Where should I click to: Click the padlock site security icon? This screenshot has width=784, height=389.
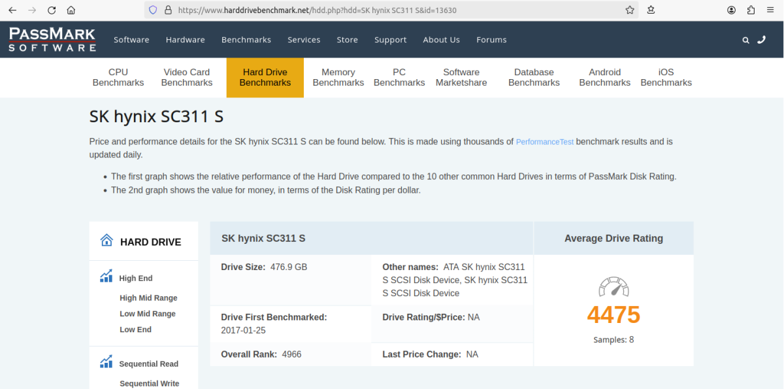click(x=168, y=10)
